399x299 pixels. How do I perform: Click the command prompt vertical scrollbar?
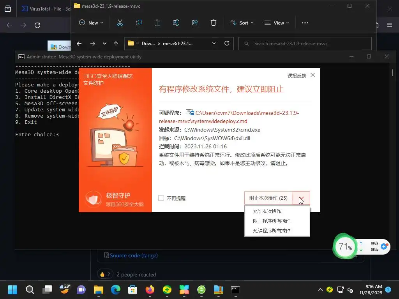click(x=393, y=72)
